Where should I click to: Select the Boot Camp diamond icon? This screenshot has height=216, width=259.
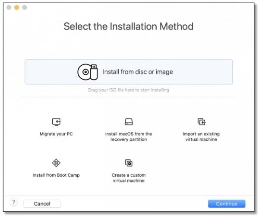point(56,163)
